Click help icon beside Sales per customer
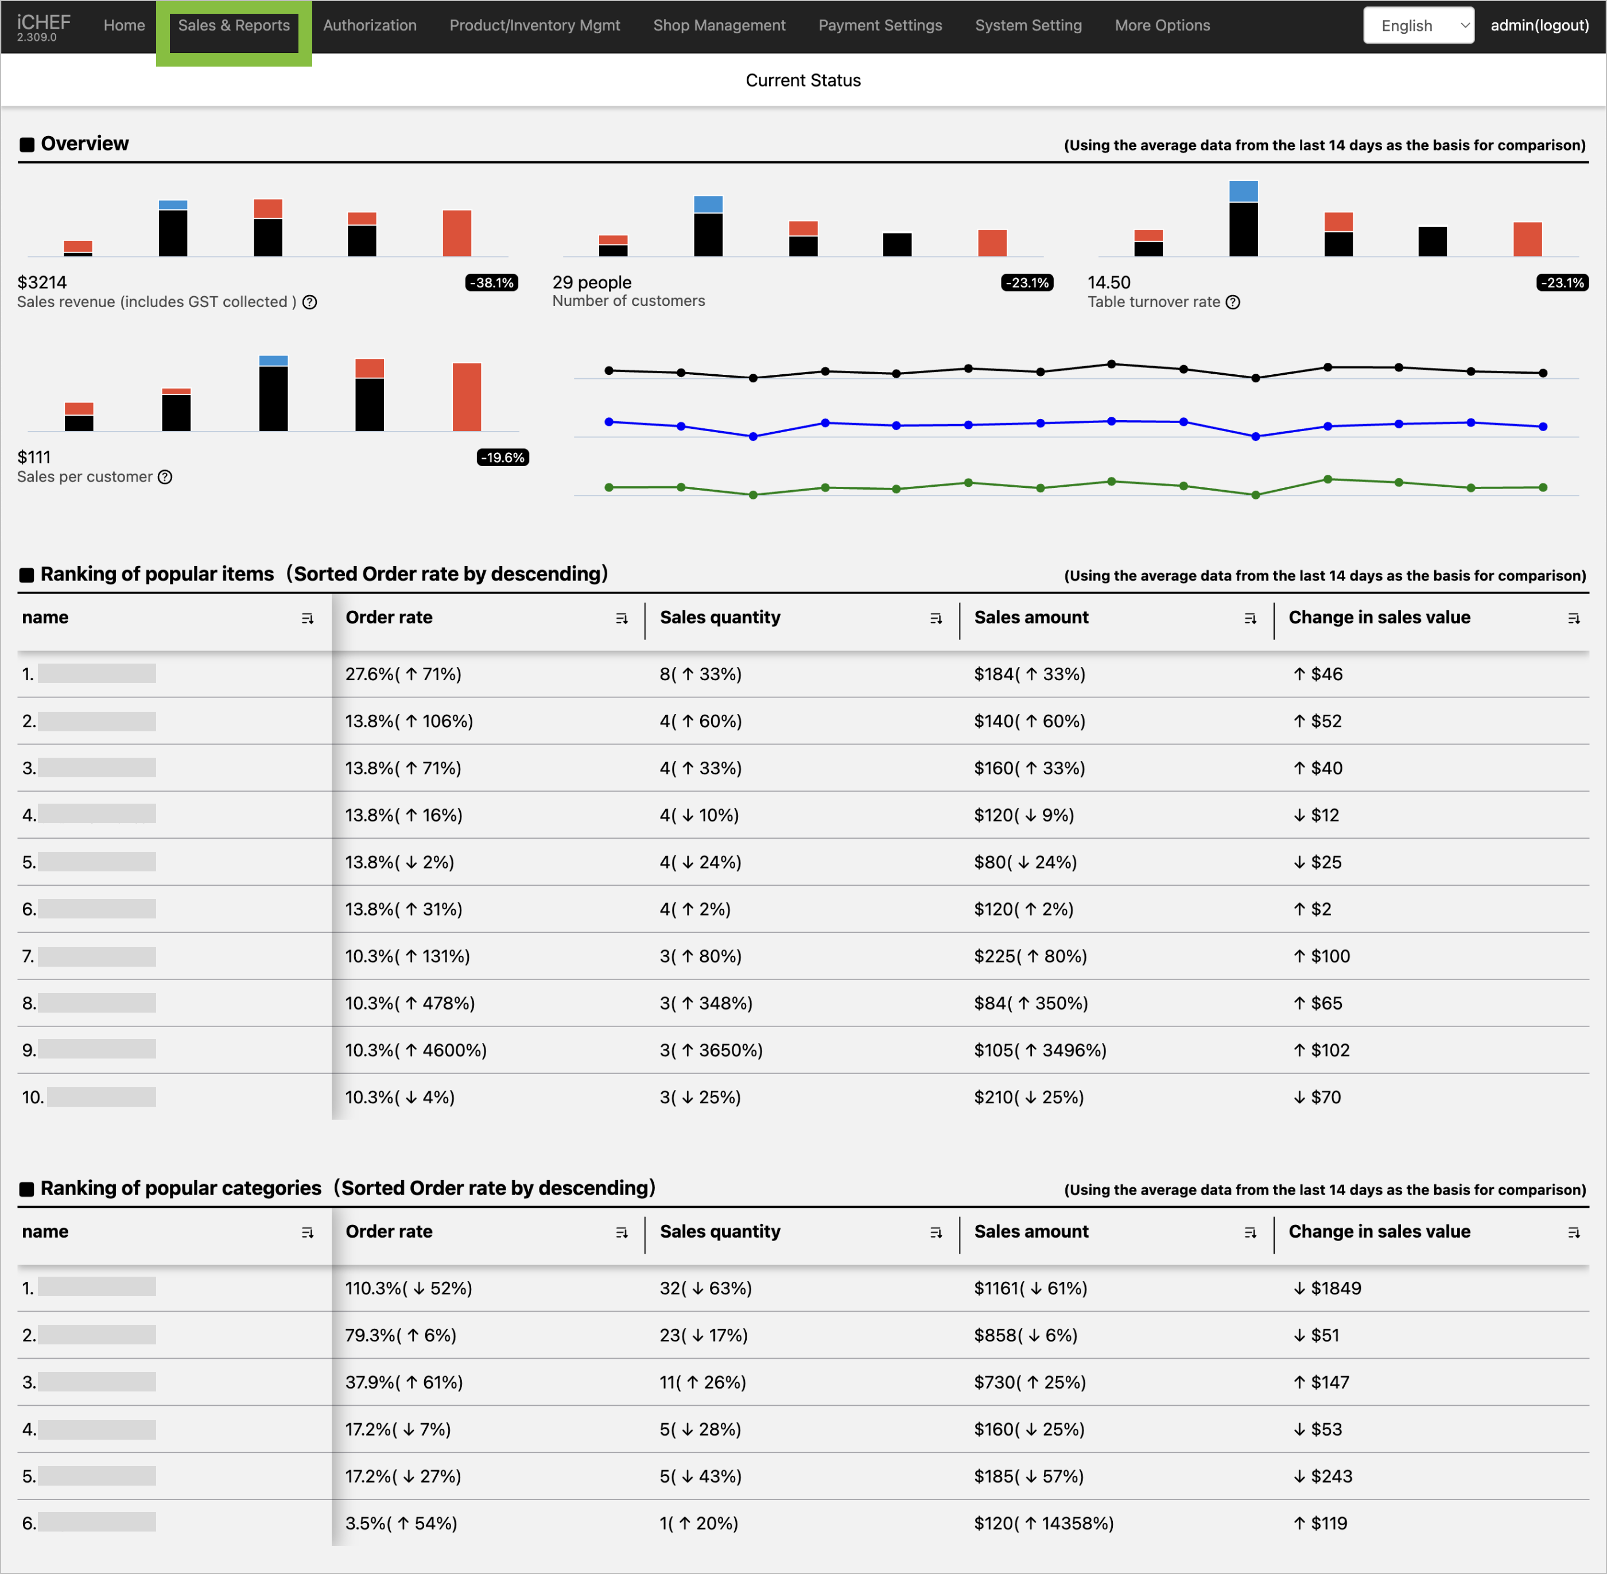This screenshot has width=1607, height=1574. [165, 477]
